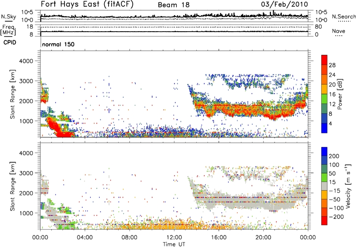The image size is (356, 247).
Task: Click the red band below -200 on Velocity color bar
Action: (x=324, y=221)
